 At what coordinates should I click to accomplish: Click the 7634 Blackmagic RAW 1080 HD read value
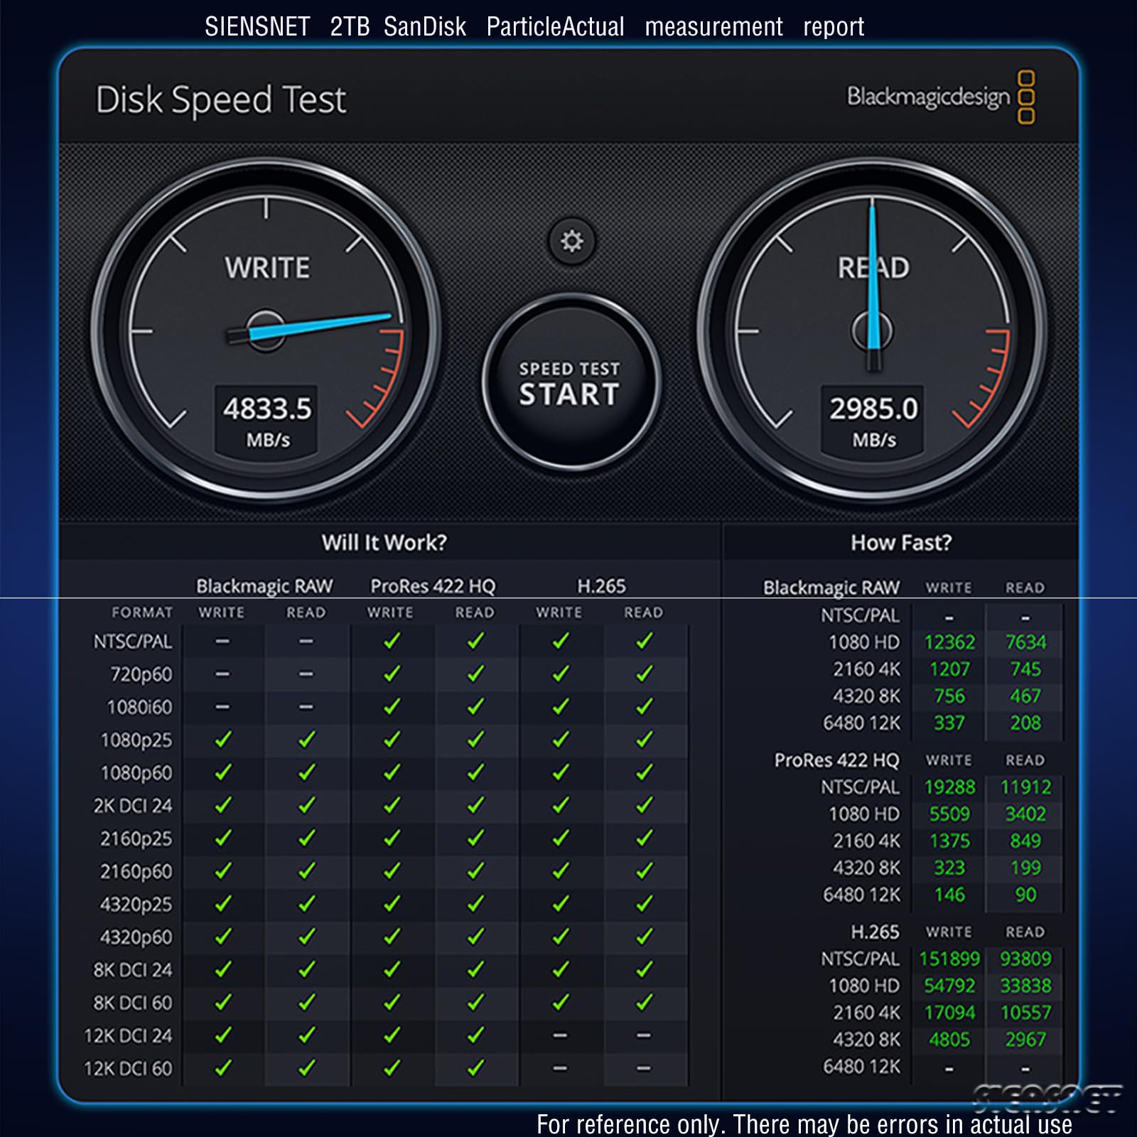tap(1025, 642)
